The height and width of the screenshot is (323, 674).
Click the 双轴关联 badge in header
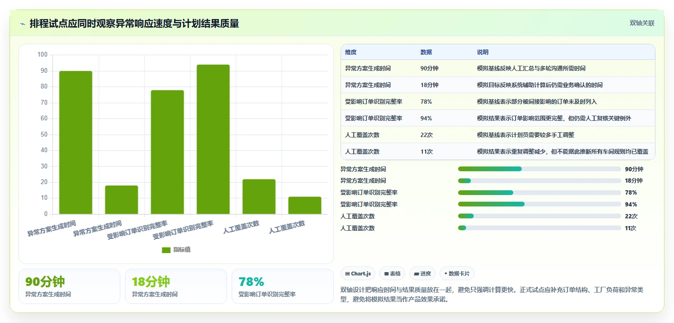[642, 23]
